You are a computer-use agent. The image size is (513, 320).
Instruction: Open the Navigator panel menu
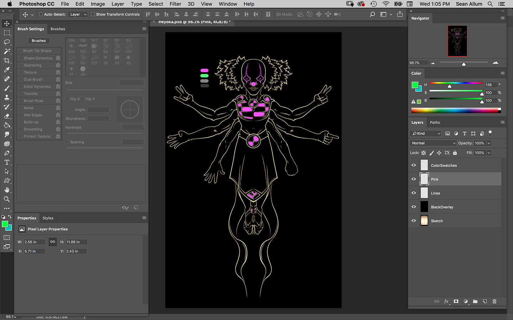click(x=503, y=18)
